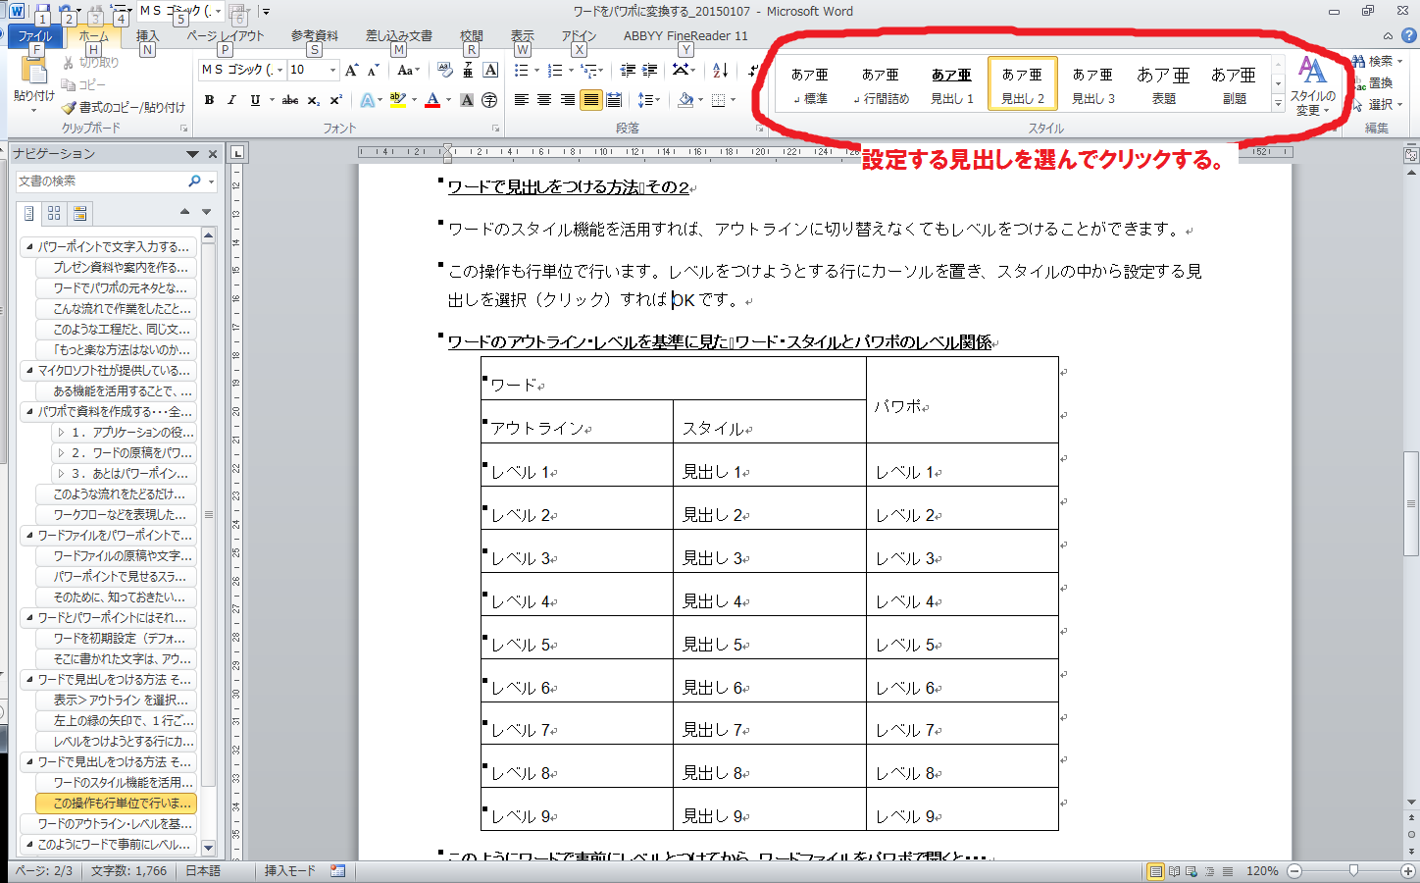Open the font size dropdown showing 10
Viewport: 1420px width, 883px height.
pyautogui.click(x=333, y=70)
